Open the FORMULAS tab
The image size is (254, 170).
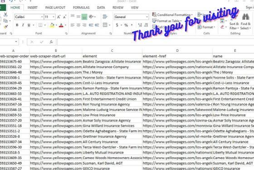[81, 8]
